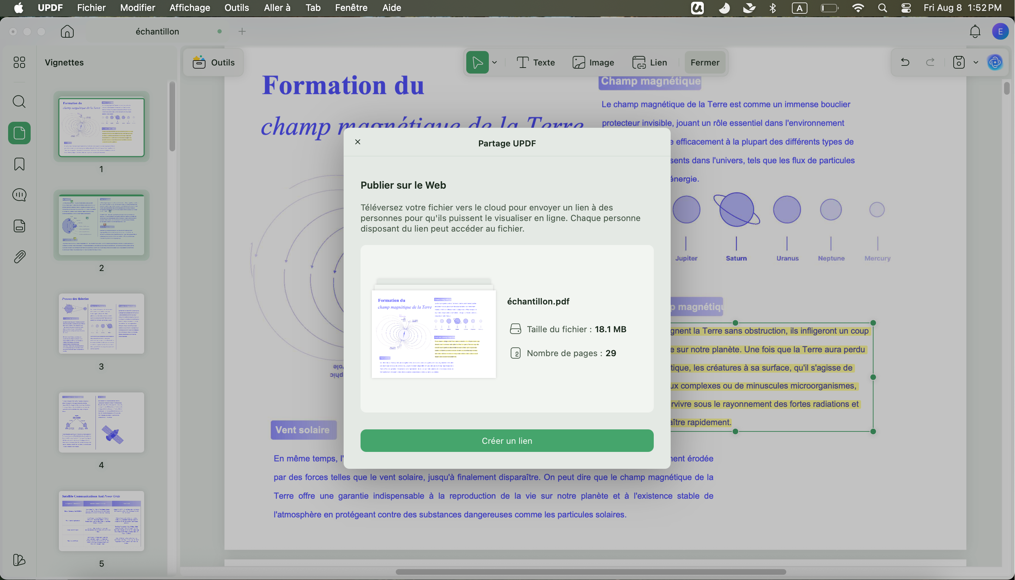Select page 3 thumbnail
This screenshot has height=580, width=1015.
click(x=101, y=324)
